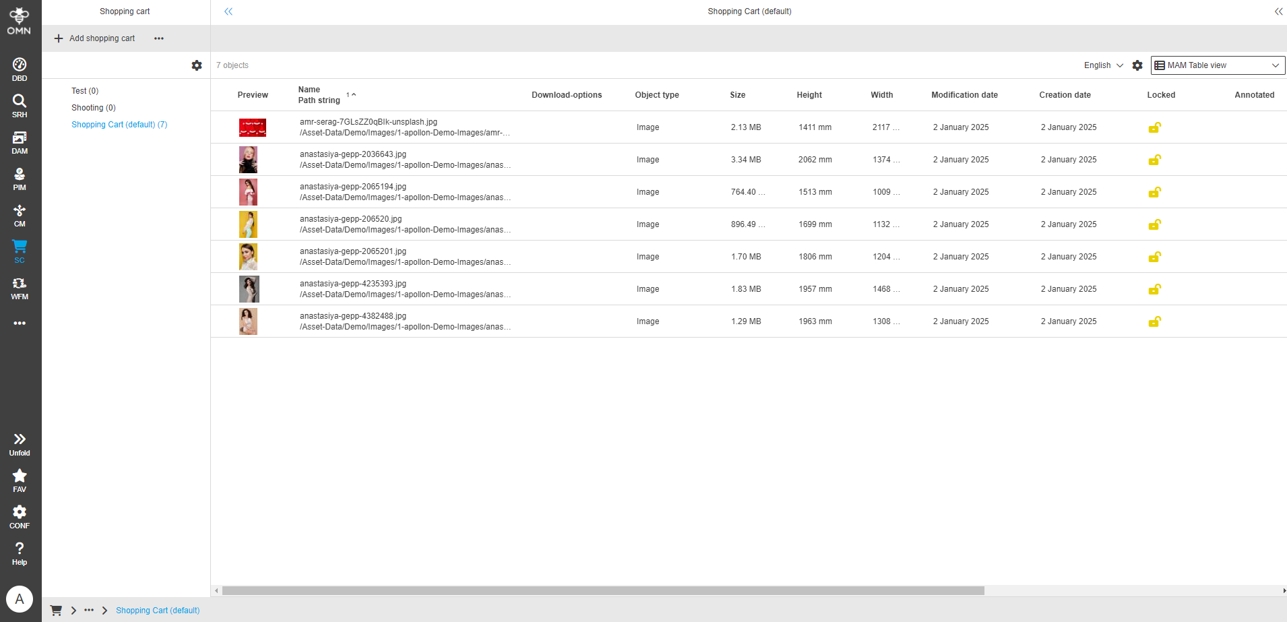The image size is (1287, 622).
Task: Select the Shooting (0) cart
Action: pos(94,108)
